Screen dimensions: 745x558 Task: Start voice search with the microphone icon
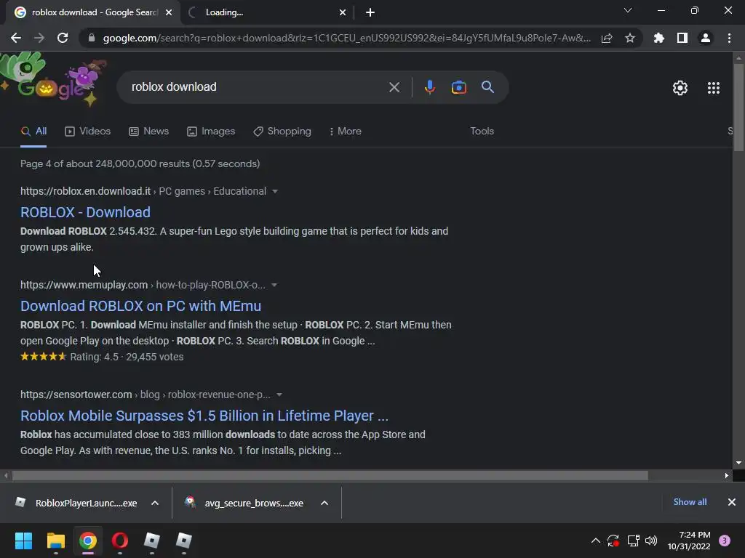pos(429,87)
